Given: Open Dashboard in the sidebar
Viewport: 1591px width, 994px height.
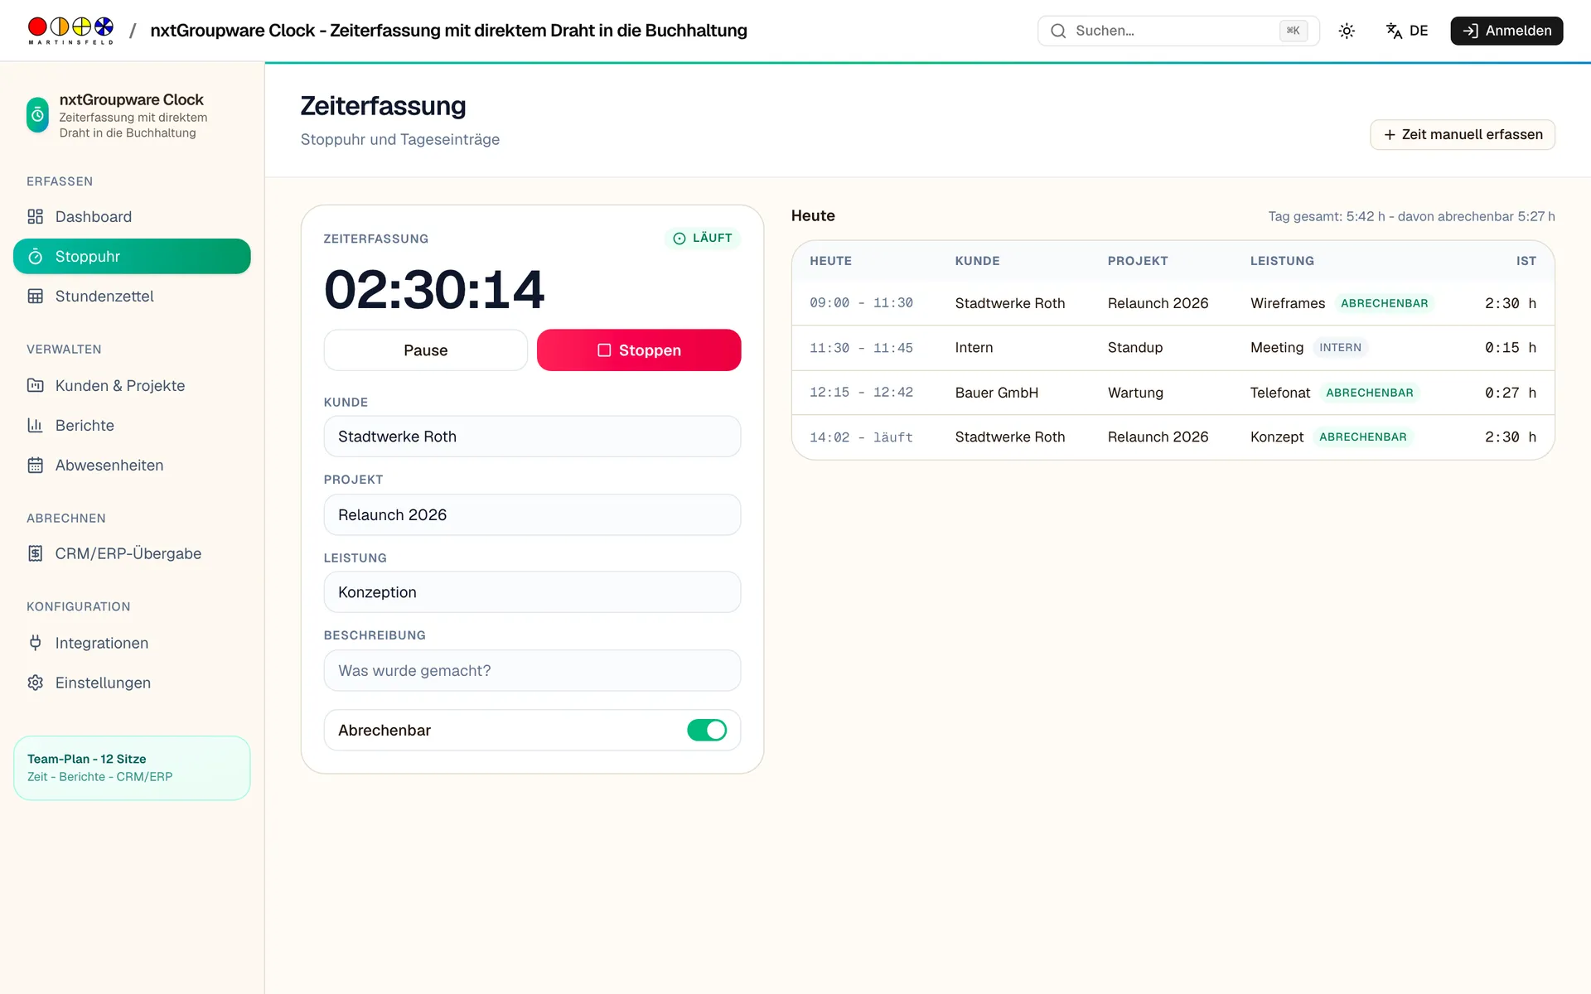Looking at the screenshot, I should click(x=132, y=216).
